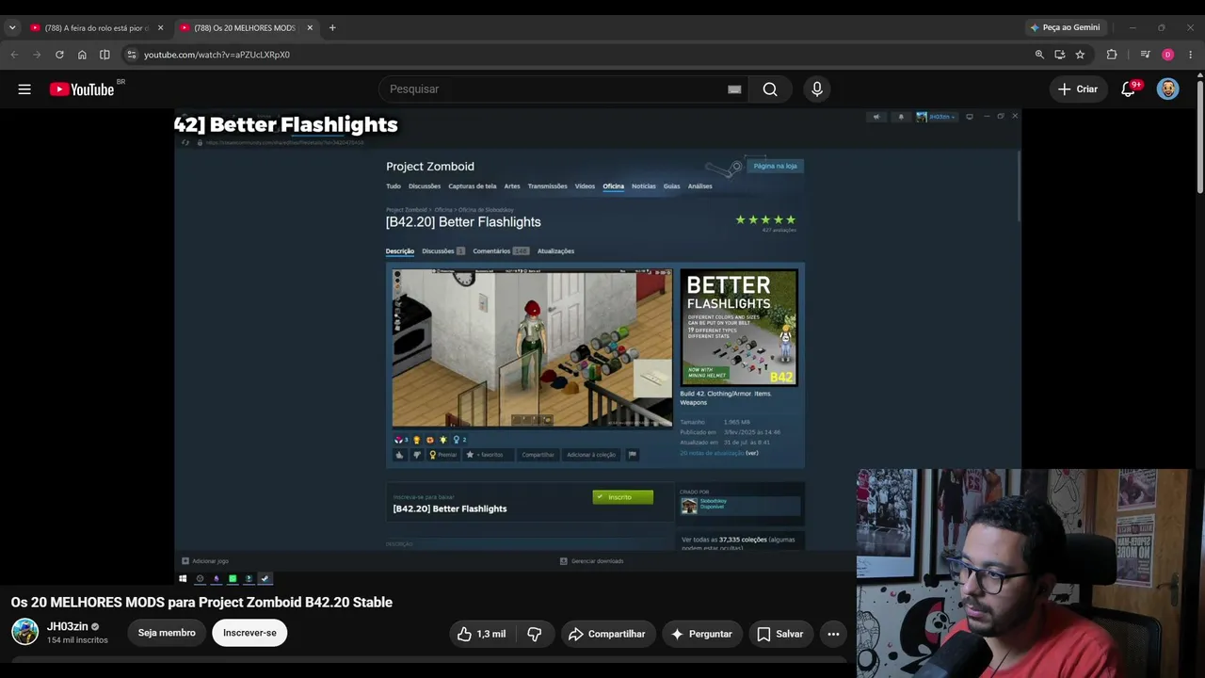The height and width of the screenshot is (678, 1205).
Task: Click the Steam thumbs-down rating icon
Action: (x=417, y=455)
